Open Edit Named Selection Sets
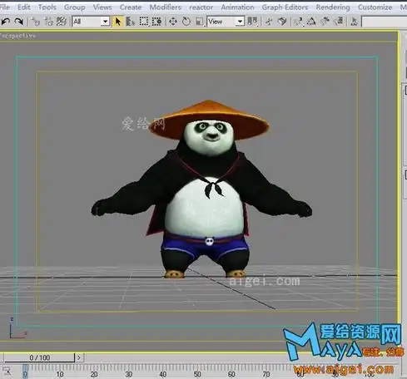Screen dimensions: 407x379 (354, 22)
